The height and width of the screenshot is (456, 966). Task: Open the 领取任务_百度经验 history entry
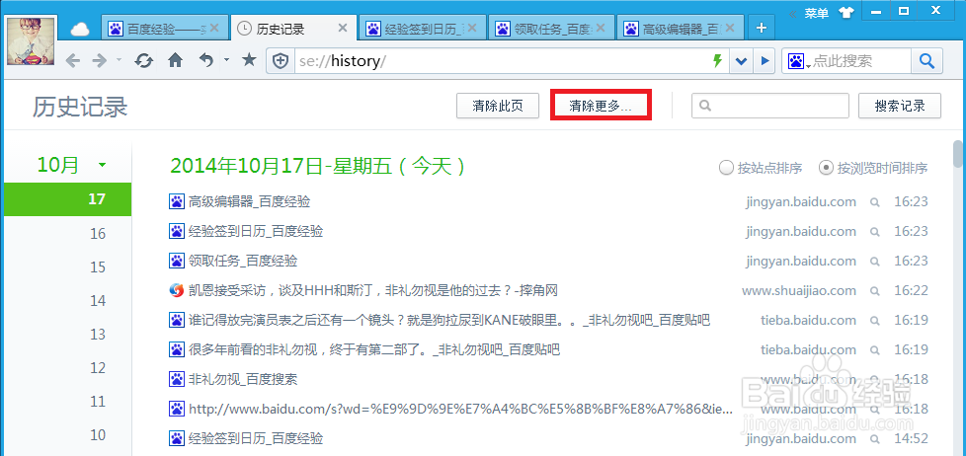click(243, 261)
